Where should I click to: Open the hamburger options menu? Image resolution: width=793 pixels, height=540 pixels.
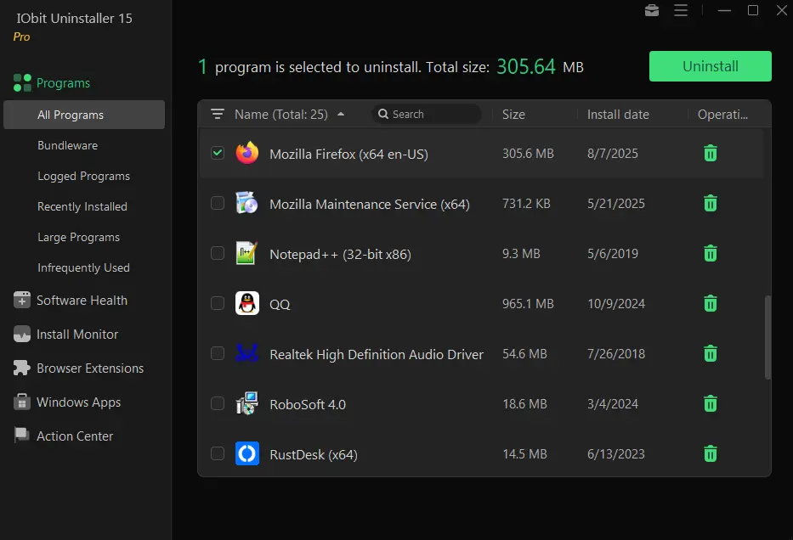(681, 10)
